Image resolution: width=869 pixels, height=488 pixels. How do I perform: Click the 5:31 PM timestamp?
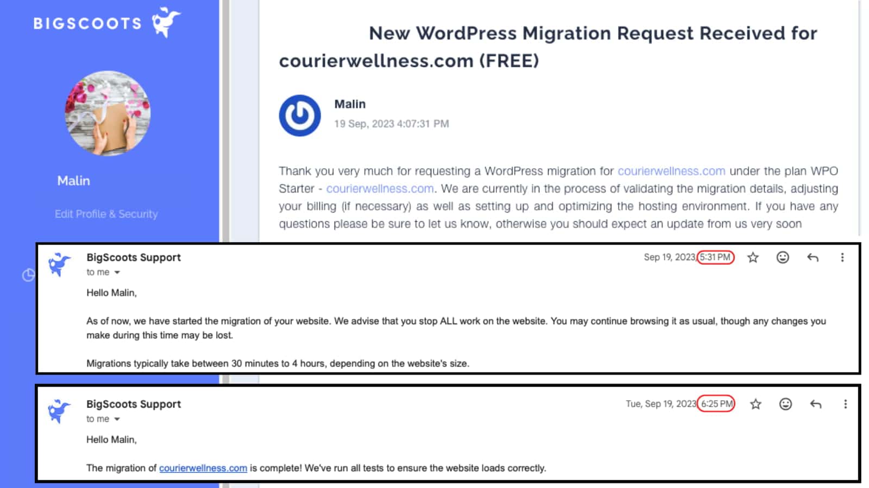tap(715, 258)
